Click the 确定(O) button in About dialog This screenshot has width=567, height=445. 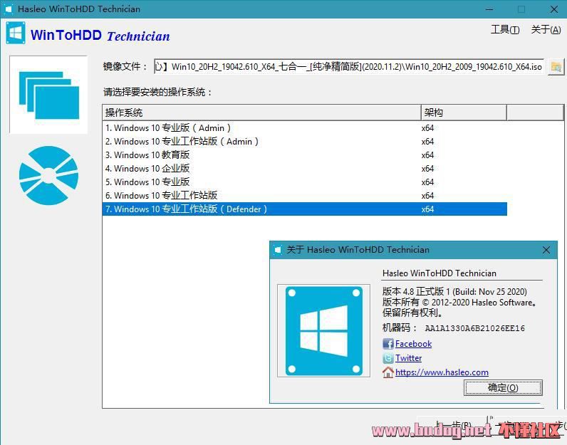[x=503, y=388]
